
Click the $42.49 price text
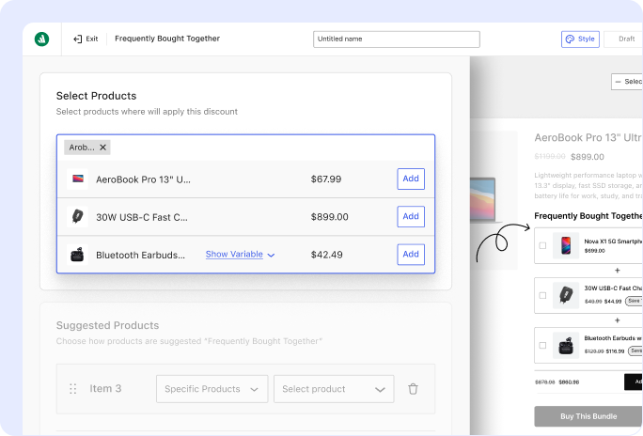coord(326,255)
